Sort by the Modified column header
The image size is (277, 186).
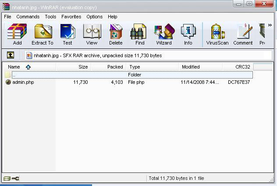point(200,67)
